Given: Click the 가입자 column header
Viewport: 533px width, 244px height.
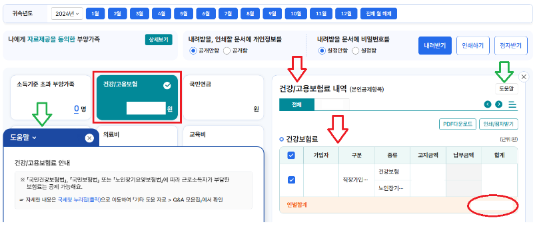Looking at the screenshot, I should (321, 156).
